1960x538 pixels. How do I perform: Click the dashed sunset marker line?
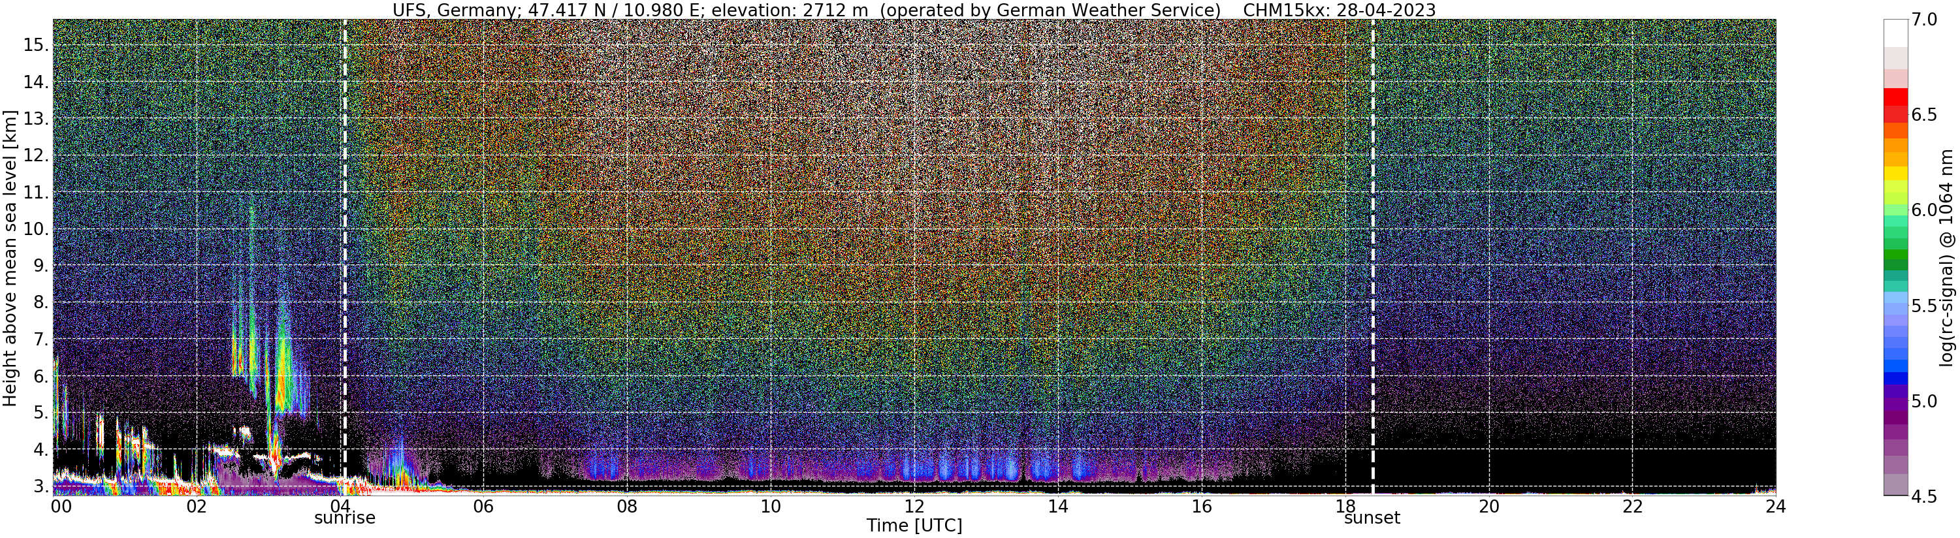coord(1373,257)
